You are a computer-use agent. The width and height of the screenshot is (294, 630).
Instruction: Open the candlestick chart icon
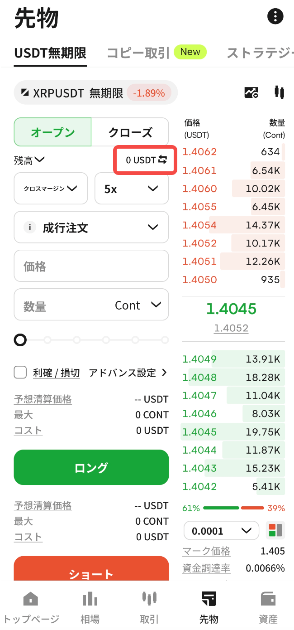tap(280, 92)
